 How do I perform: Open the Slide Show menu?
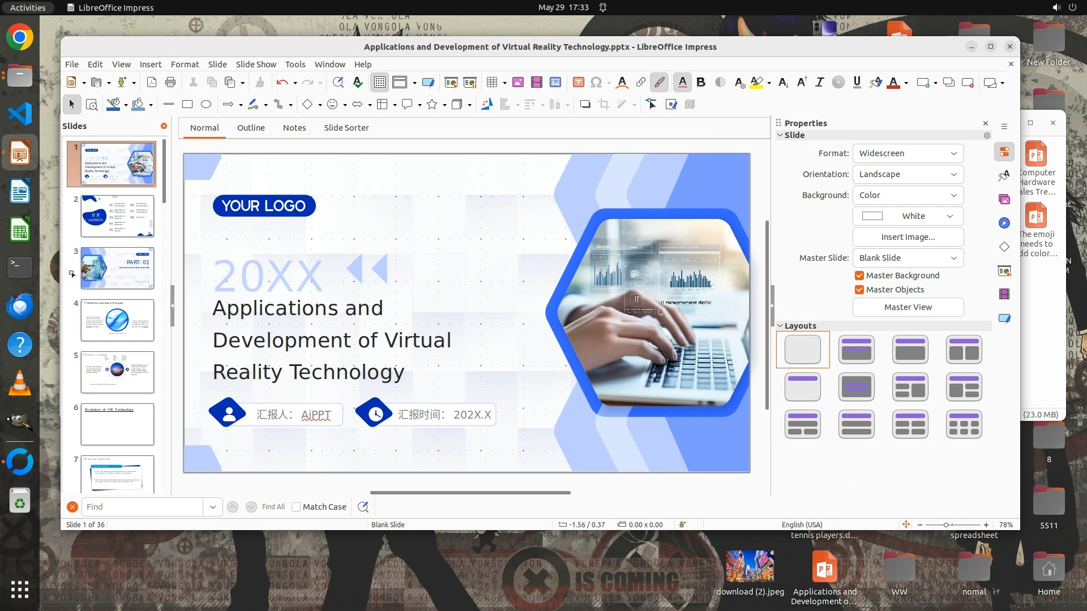[256, 64]
